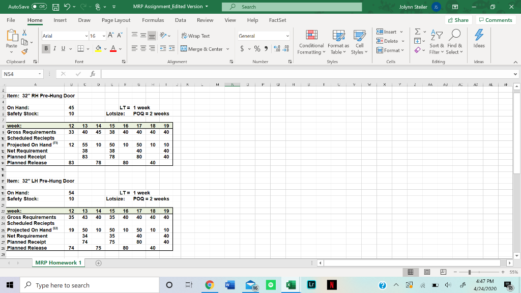Click Decrease Indent icon
521x293 pixels.
click(163, 48)
